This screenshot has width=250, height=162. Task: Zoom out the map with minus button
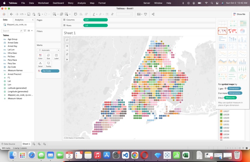(67, 50)
